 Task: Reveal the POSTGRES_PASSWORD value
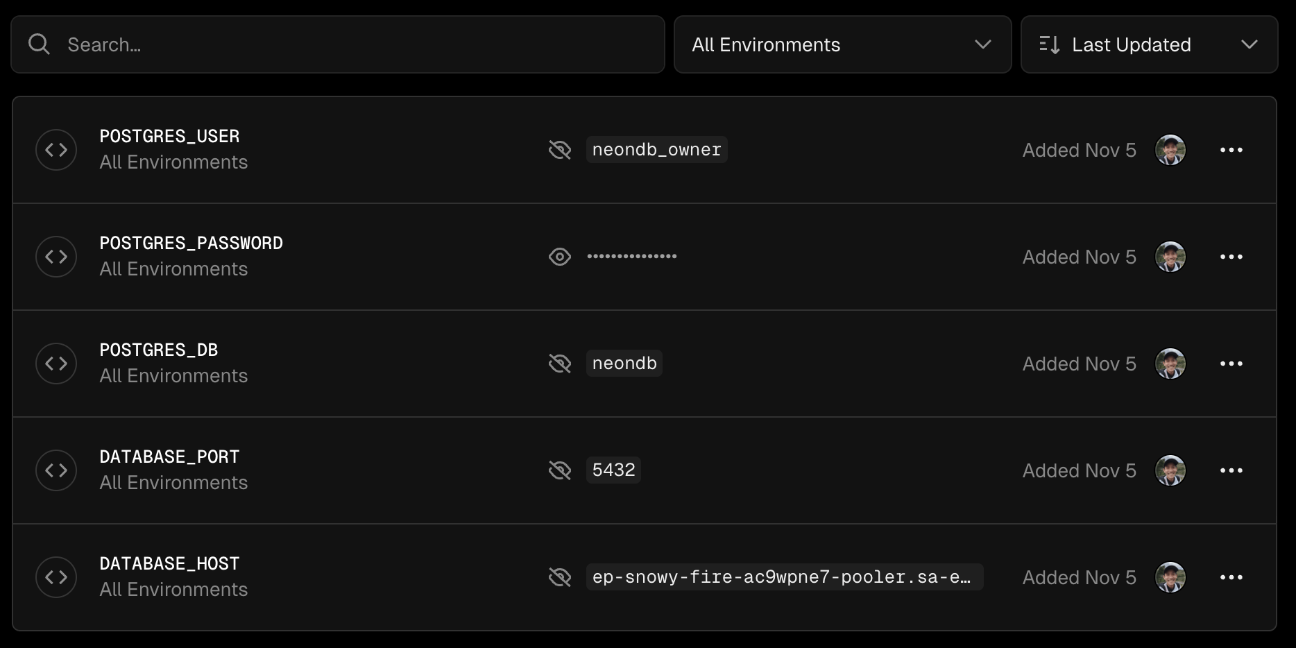(x=559, y=257)
